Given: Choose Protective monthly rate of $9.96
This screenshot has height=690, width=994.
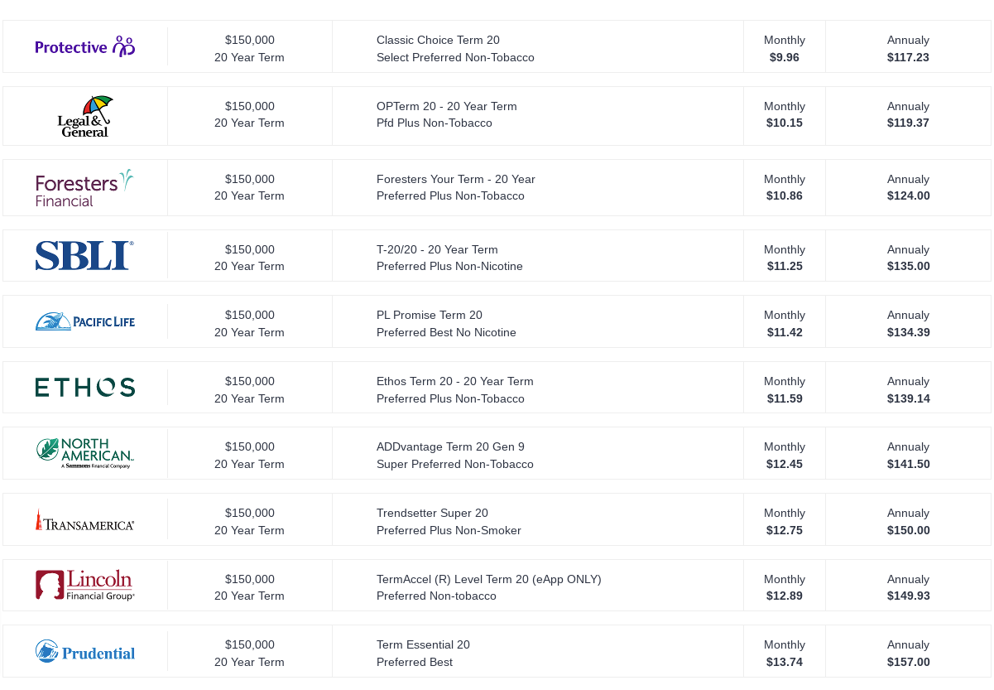Looking at the screenshot, I should point(784,57).
